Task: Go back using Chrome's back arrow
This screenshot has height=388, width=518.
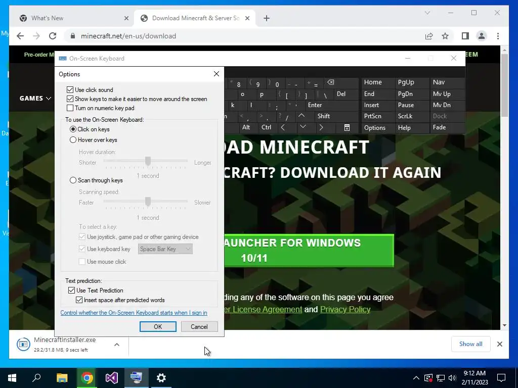Action: 20,36
